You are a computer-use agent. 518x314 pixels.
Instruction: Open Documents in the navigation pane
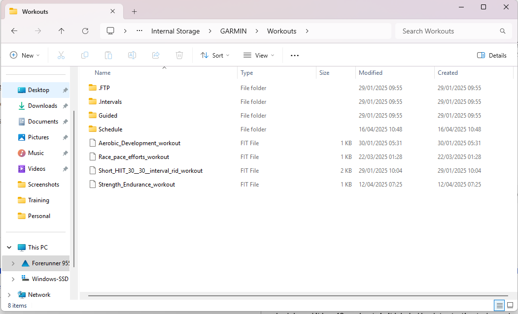[36, 122]
